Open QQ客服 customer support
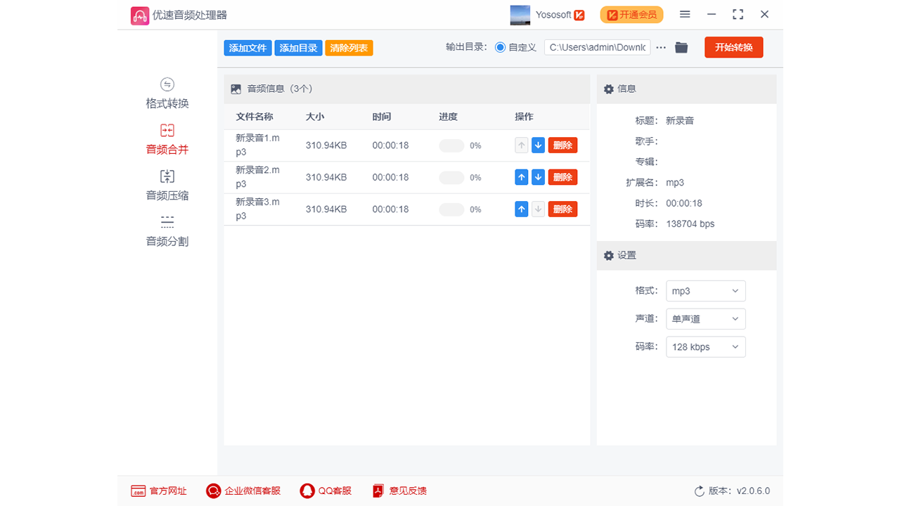This screenshot has width=900, height=506. tap(325, 491)
